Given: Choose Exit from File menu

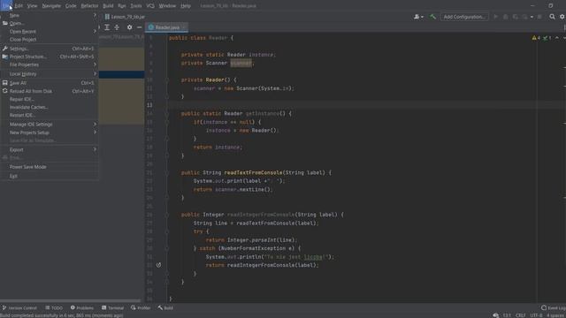Looking at the screenshot, I should (50, 176).
